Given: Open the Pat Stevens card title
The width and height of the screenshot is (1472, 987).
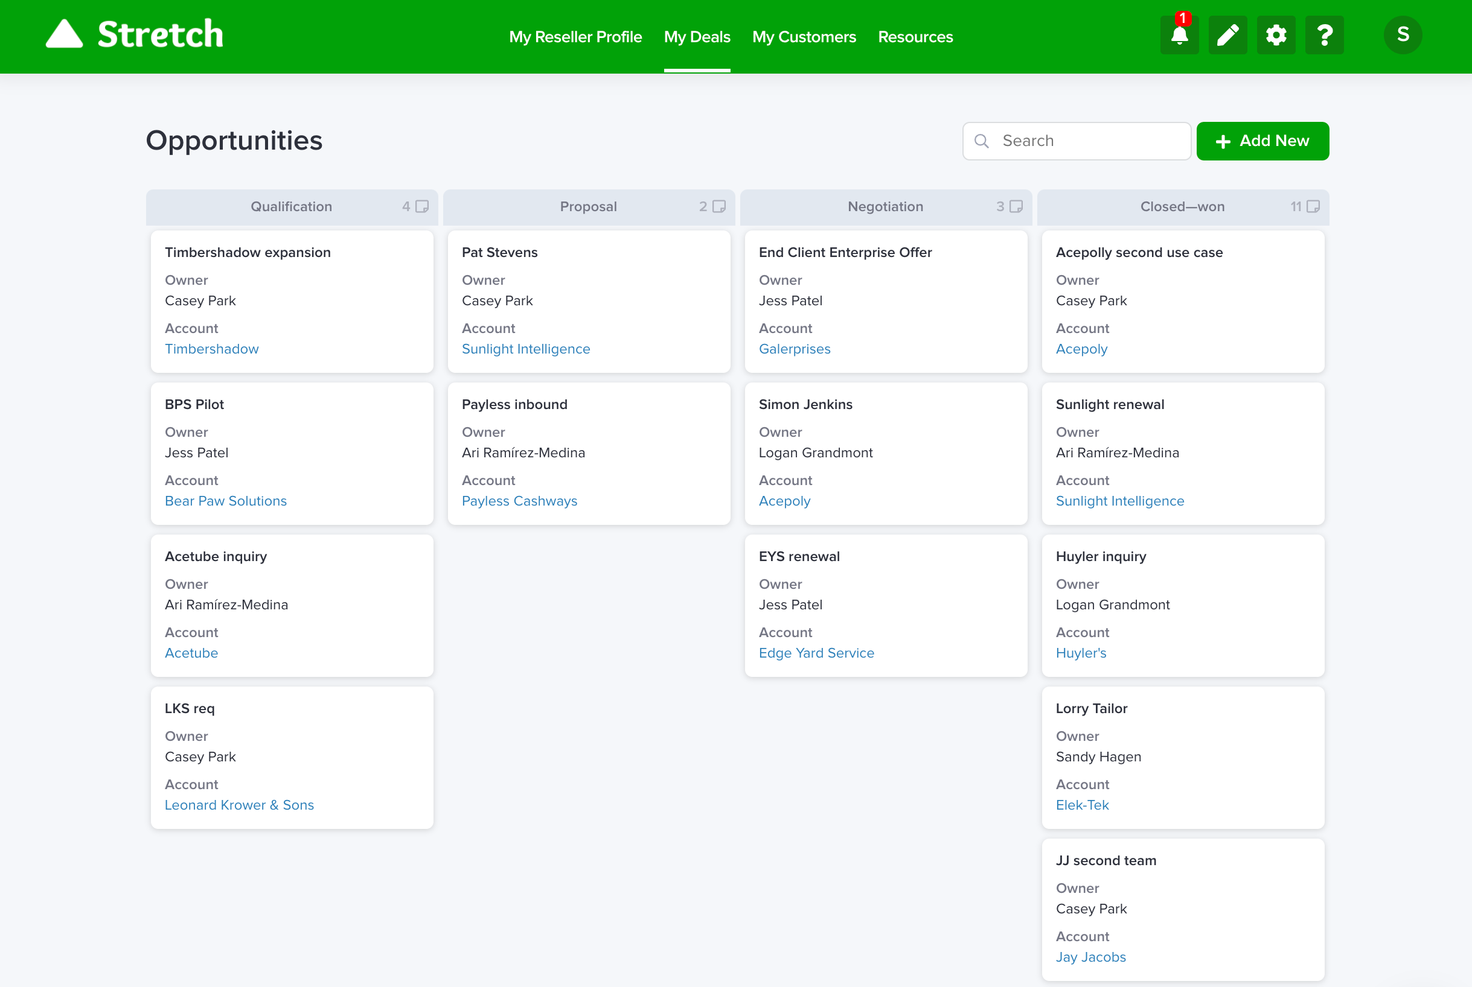Looking at the screenshot, I should tap(499, 252).
